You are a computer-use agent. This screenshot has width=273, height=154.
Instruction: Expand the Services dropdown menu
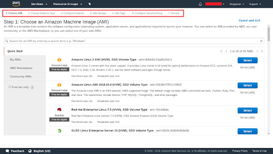click(x=39, y=4)
